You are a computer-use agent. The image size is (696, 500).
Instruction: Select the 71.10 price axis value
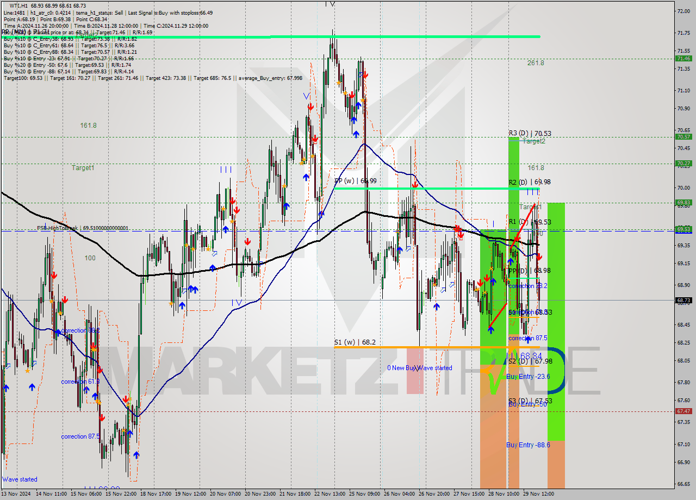[x=683, y=91]
